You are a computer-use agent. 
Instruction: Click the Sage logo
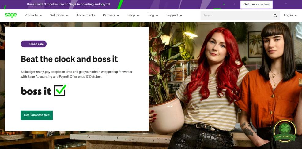(11, 15)
